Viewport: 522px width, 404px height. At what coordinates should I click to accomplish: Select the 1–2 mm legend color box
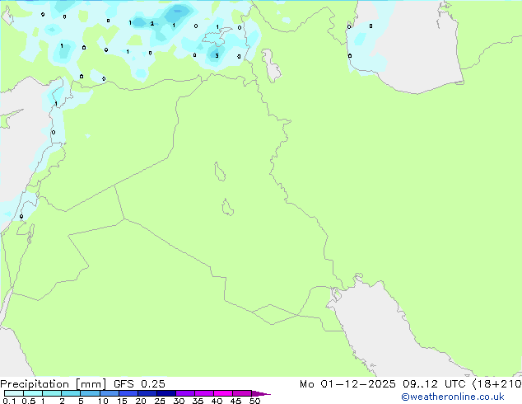coord(52,393)
